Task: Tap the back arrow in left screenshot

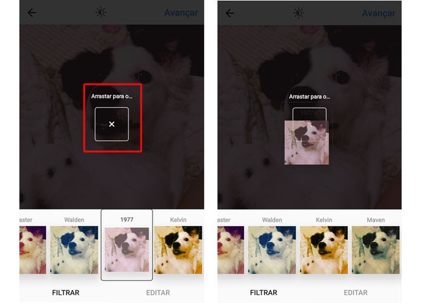Action: coord(32,13)
